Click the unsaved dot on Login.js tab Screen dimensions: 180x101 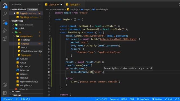[x=61, y=4]
